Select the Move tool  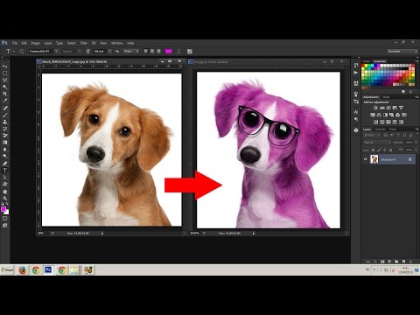pyautogui.click(x=5, y=66)
